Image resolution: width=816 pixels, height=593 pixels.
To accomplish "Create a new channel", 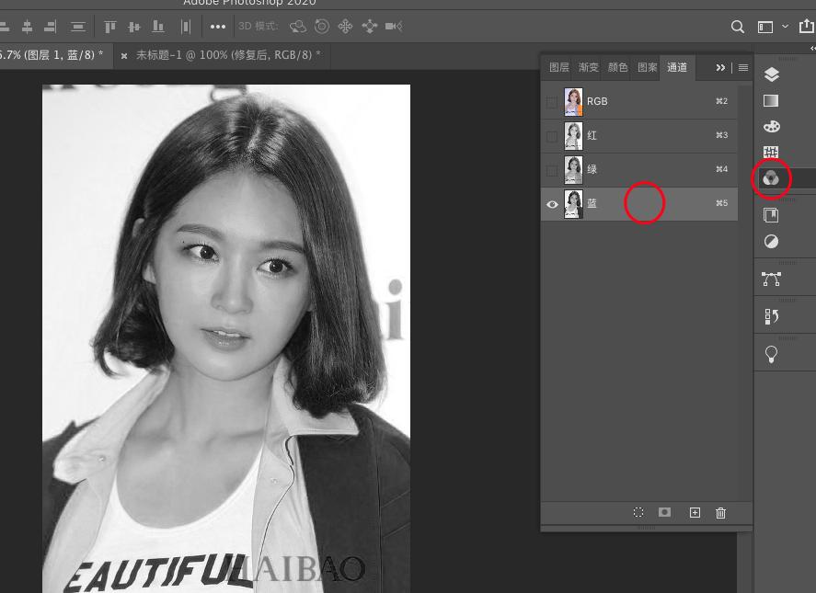I will pos(695,513).
